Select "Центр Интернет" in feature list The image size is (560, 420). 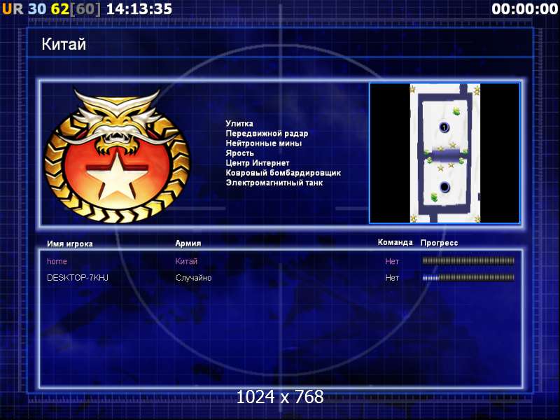[x=258, y=163]
